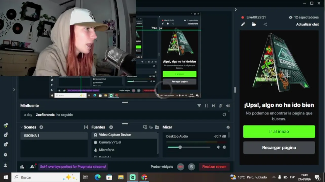The height and width of the screenshot is (182, 325).
Task: Open File Explorer from the taskbar
Action: 121,177
